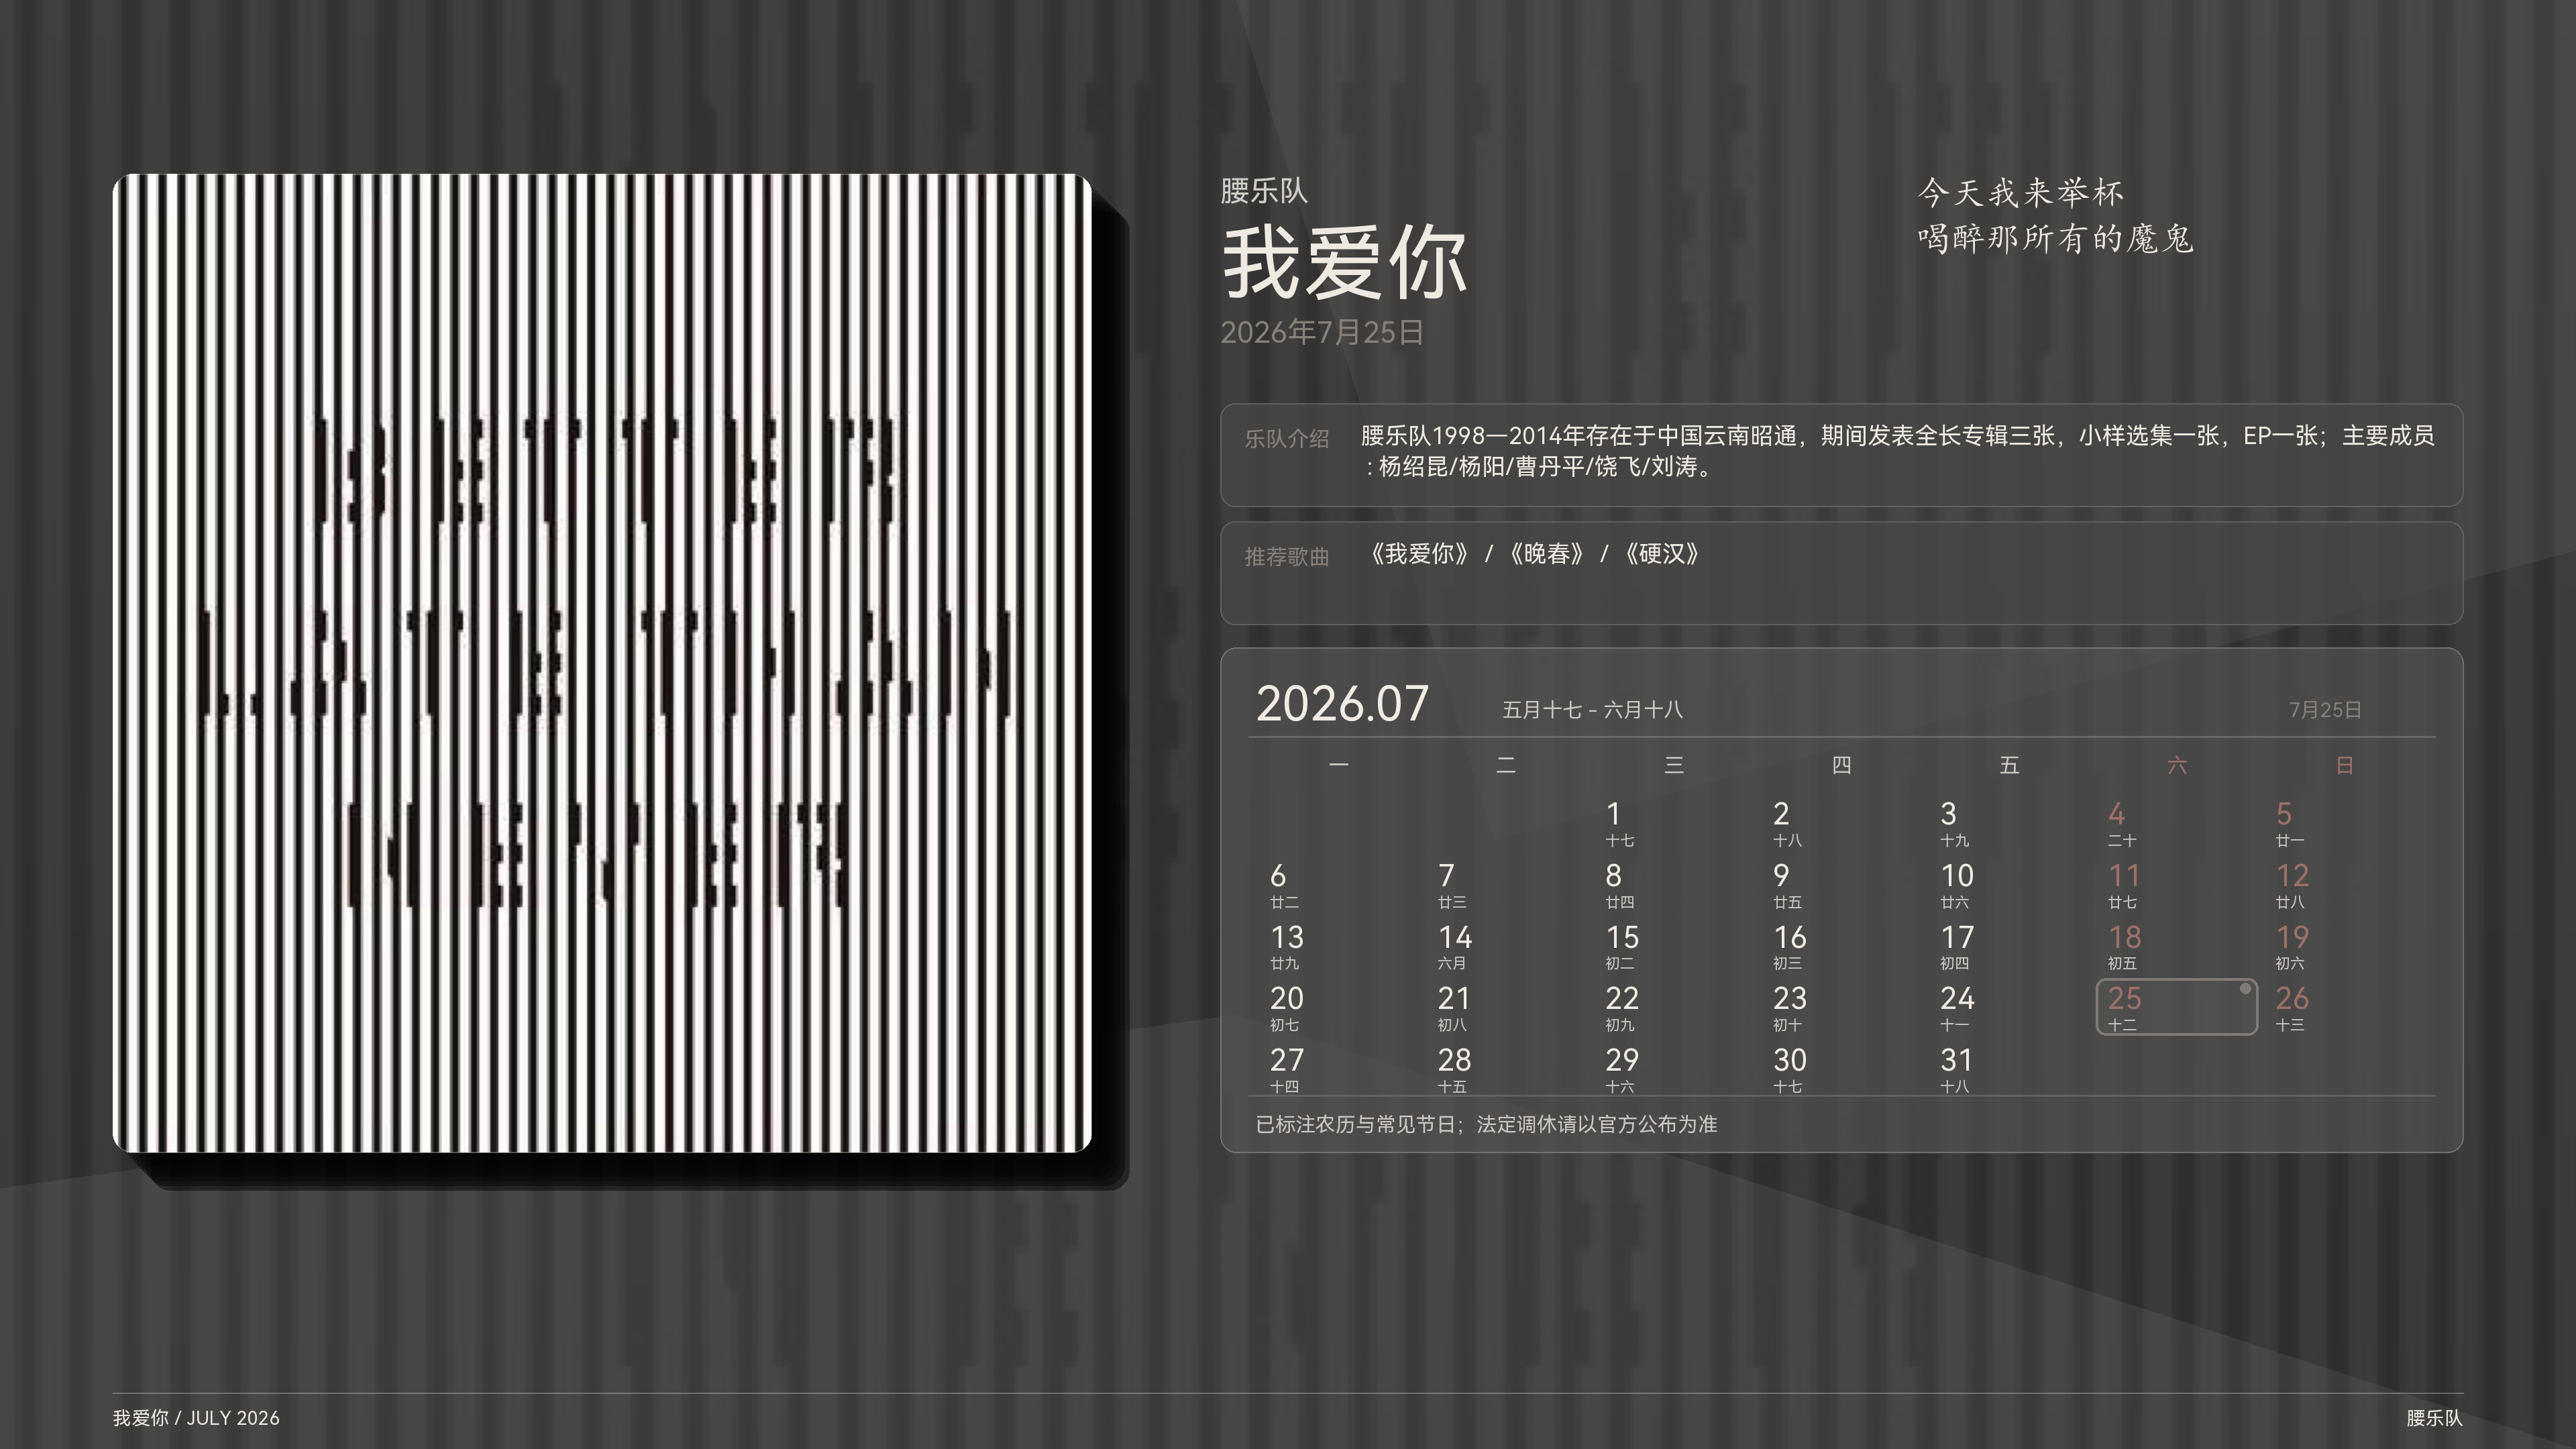Click lyric line 今天我来举杯

point(2020,192)
